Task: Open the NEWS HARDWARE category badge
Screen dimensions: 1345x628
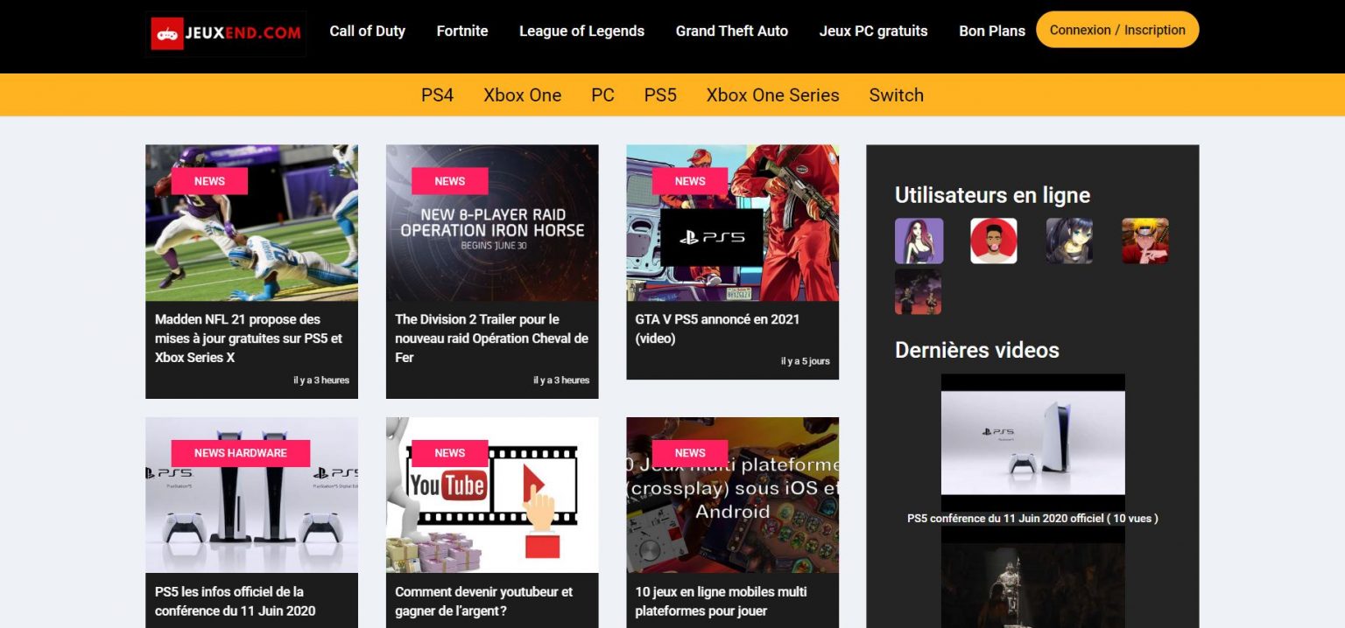Action: tap(241, 453)
